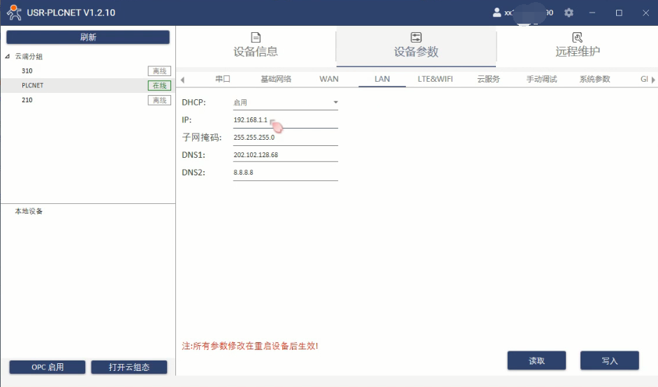Toggle the 离线 status badge for device 210
658x387 pixels.
point(159,100)
